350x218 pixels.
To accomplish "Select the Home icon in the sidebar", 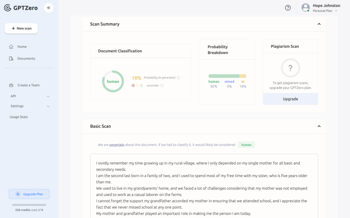I will tap(11, 46).
